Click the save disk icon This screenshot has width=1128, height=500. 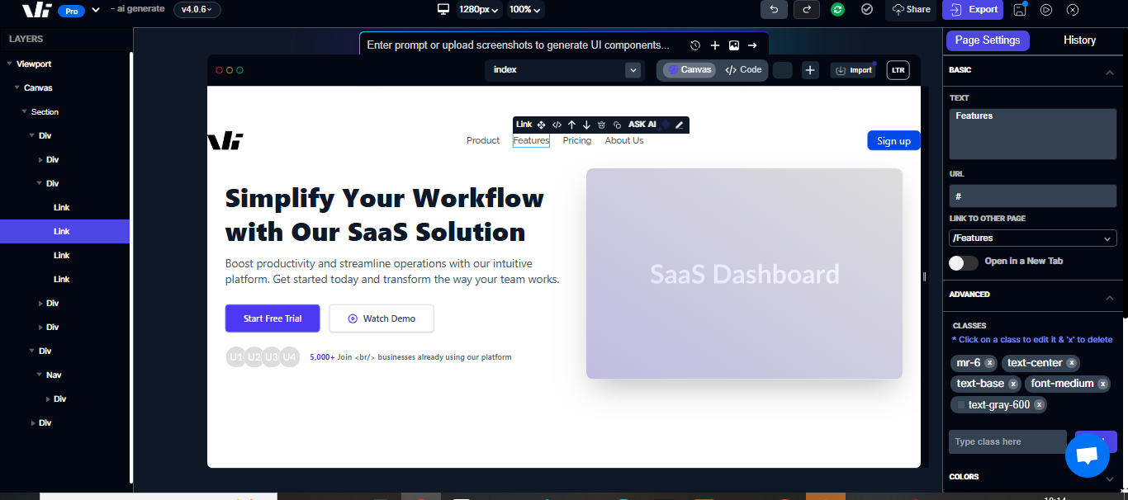point(1020,9)
